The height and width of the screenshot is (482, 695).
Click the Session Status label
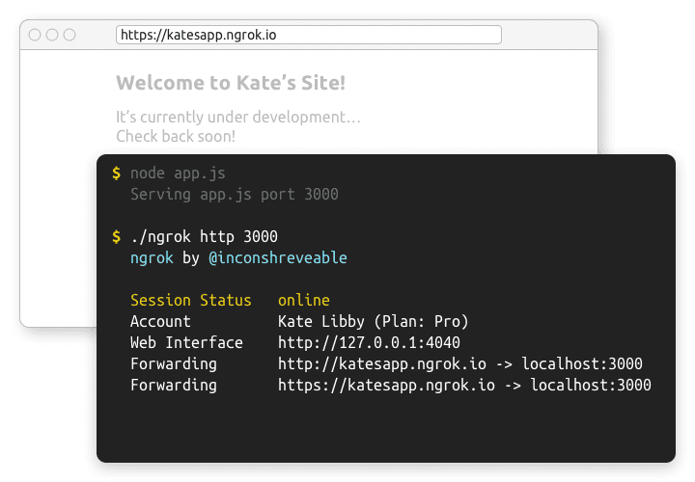190,300
